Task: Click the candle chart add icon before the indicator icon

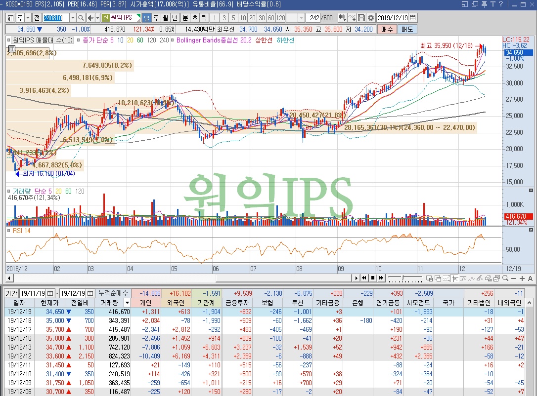Action: click(x=342, y=18)
